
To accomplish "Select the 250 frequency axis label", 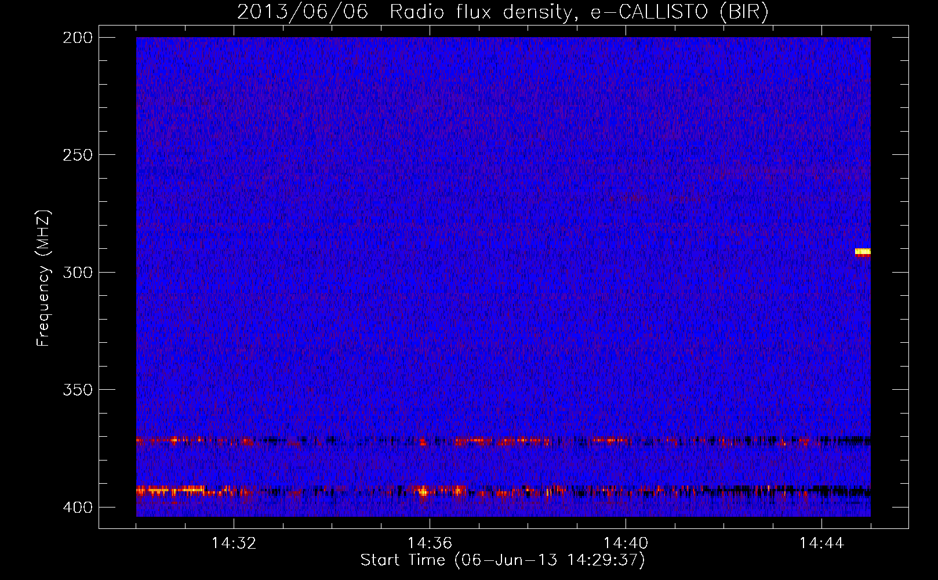I will click(x=77, y=155).
